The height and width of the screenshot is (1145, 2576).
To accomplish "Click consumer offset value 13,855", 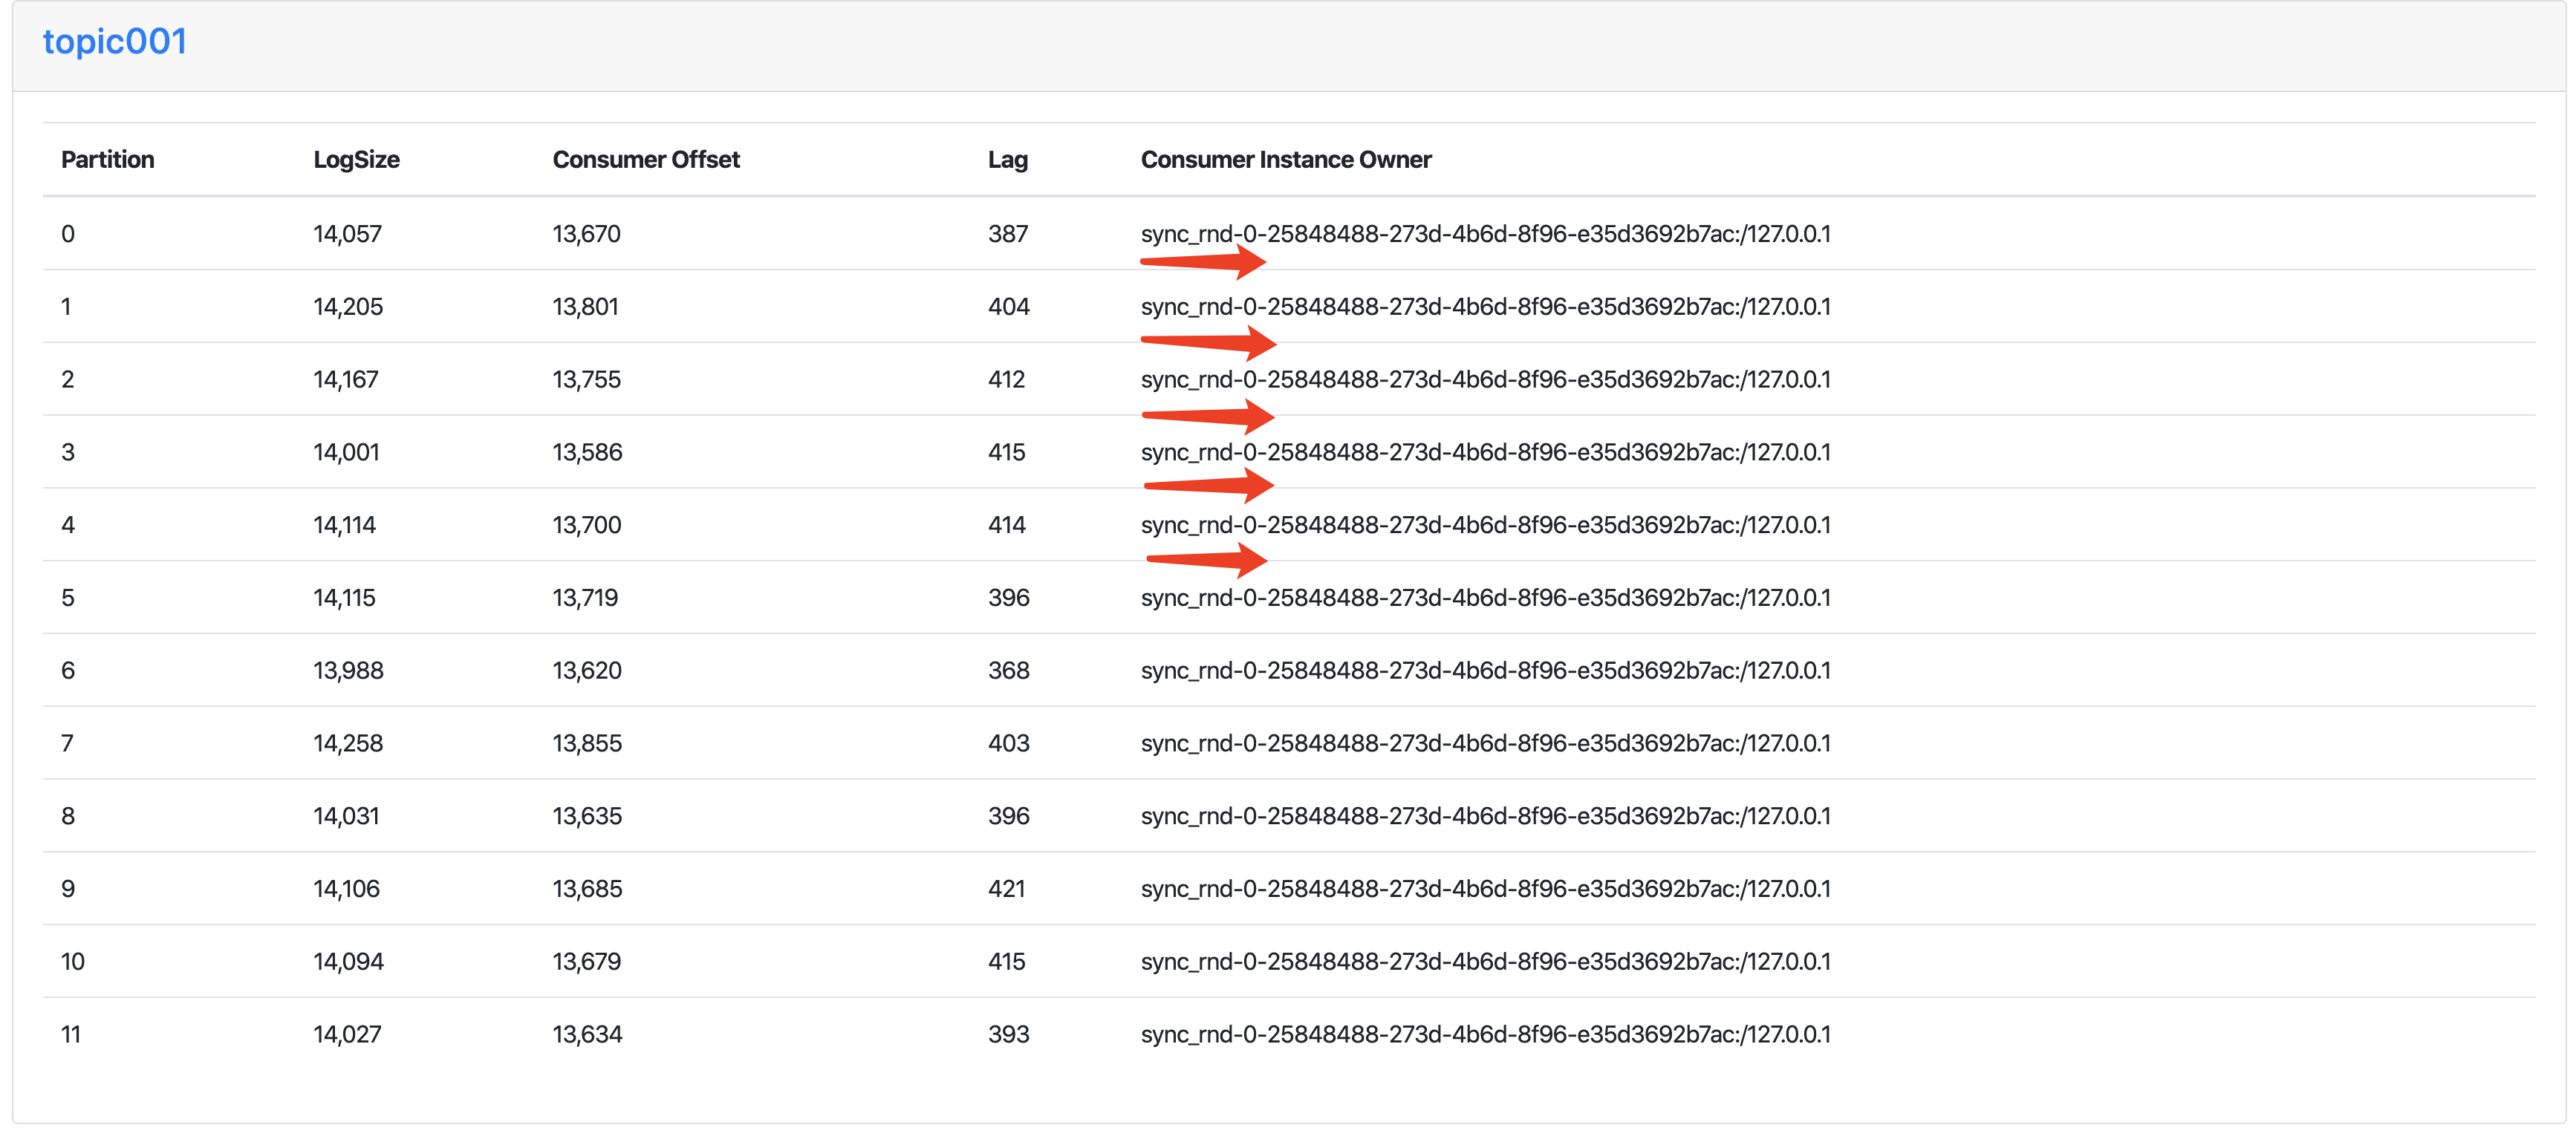I will click(x=587, y=744).
